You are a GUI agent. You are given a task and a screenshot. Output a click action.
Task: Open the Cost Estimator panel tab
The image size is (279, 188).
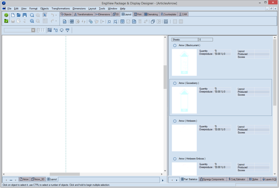point(236,179)
